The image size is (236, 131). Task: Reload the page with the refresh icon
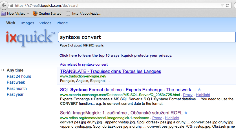tap(228, 6)
